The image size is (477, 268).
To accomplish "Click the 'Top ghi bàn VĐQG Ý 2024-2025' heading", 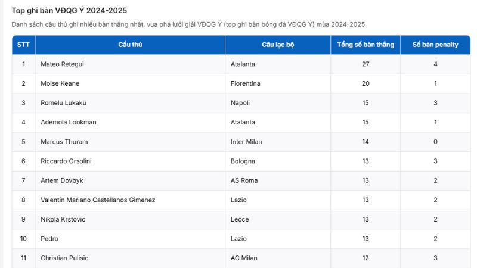I will point(69,11).
